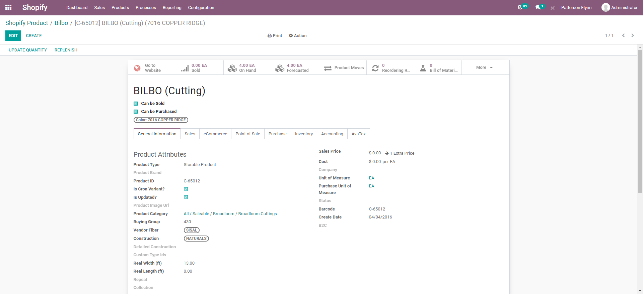Viewport: 643px width, 294px height.
Task: Toggle the Is Updated checkbox
Action: click(186, 197)
